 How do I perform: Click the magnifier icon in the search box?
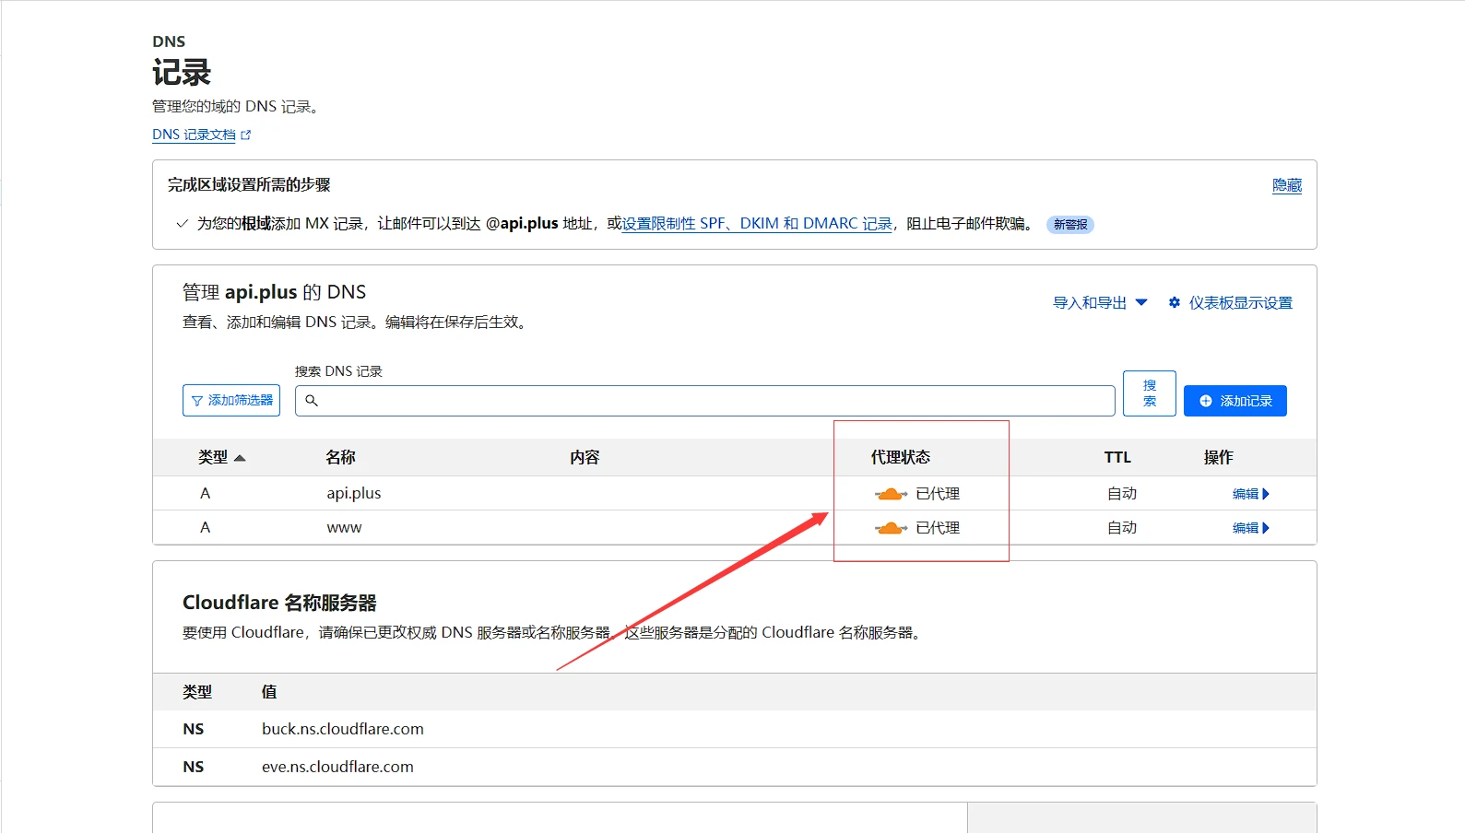312,401
